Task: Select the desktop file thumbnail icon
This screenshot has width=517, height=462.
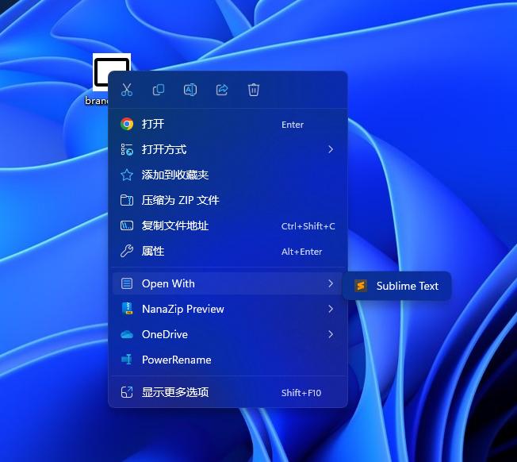Action: (112, 72)
